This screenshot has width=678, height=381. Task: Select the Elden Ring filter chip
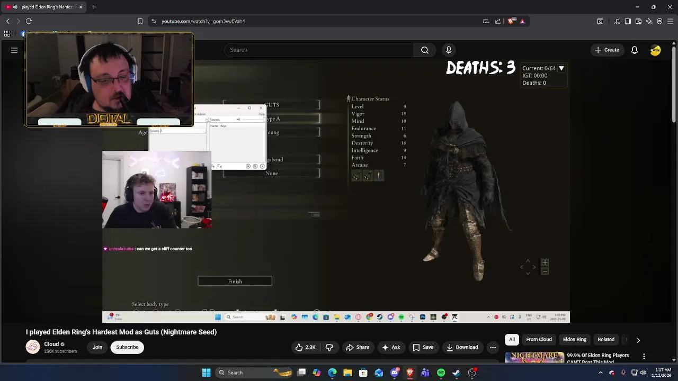[x=574, y=339]
